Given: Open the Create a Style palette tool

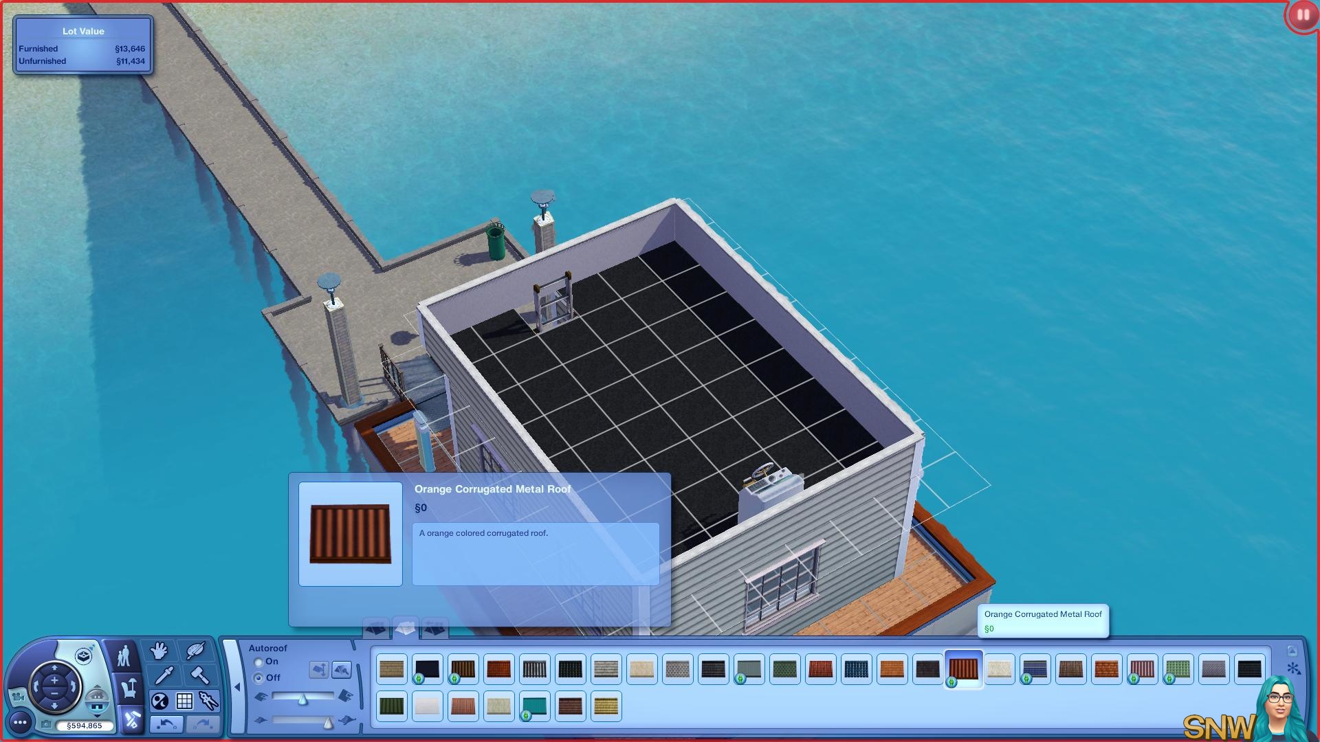Looking at the screenshot, I should (195, 650).
